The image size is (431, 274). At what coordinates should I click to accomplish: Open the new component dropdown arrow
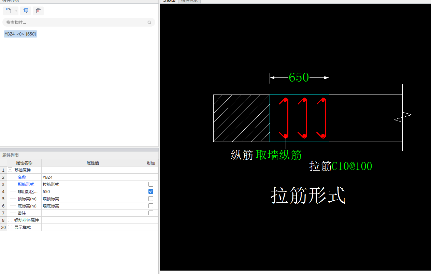tap(16, 11)
